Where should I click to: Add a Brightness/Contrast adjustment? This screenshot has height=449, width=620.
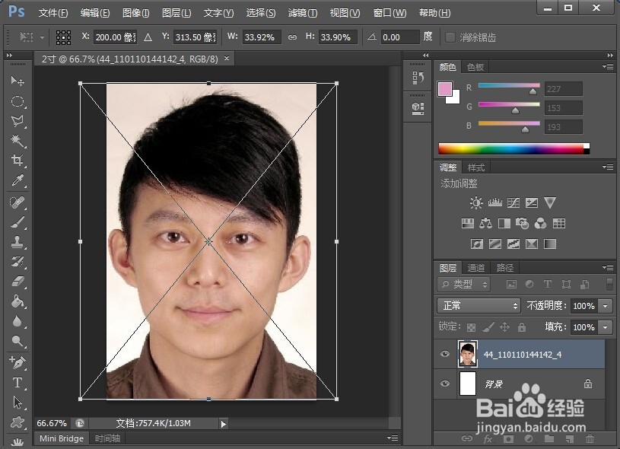476,203
